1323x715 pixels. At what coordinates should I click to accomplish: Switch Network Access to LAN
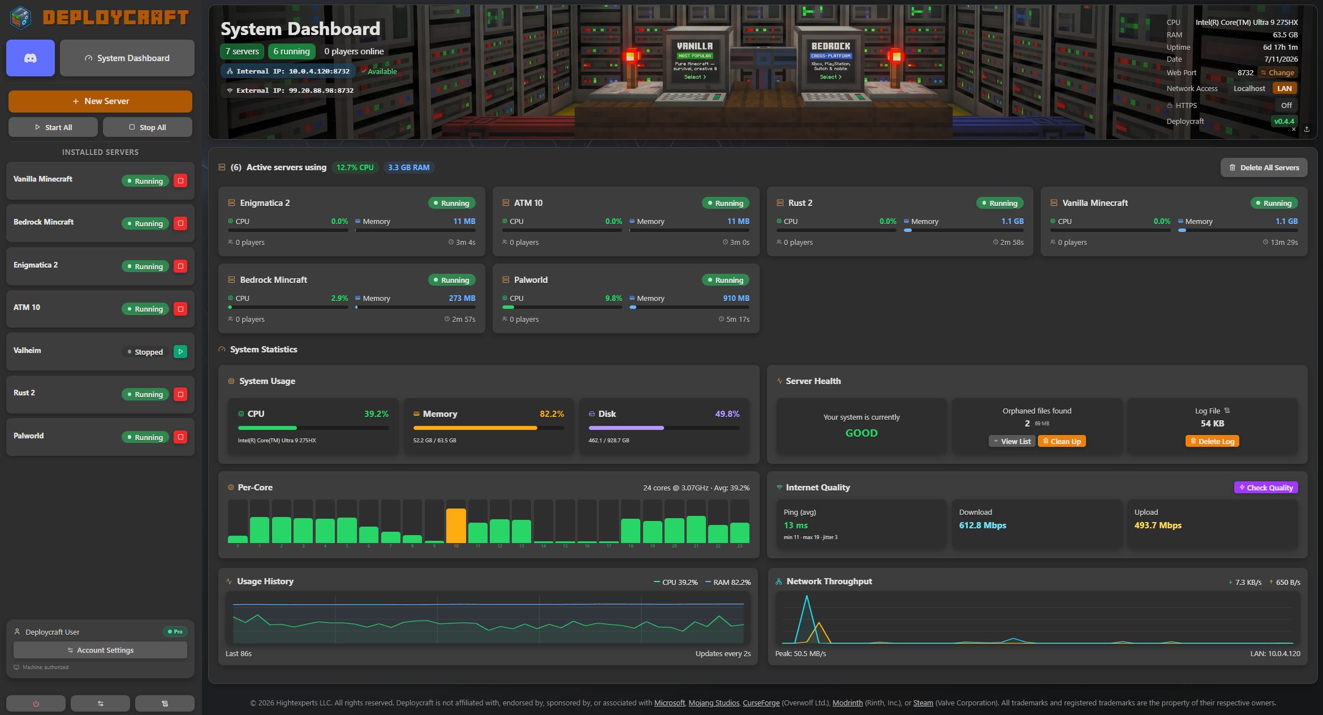tap(1285, 89)
